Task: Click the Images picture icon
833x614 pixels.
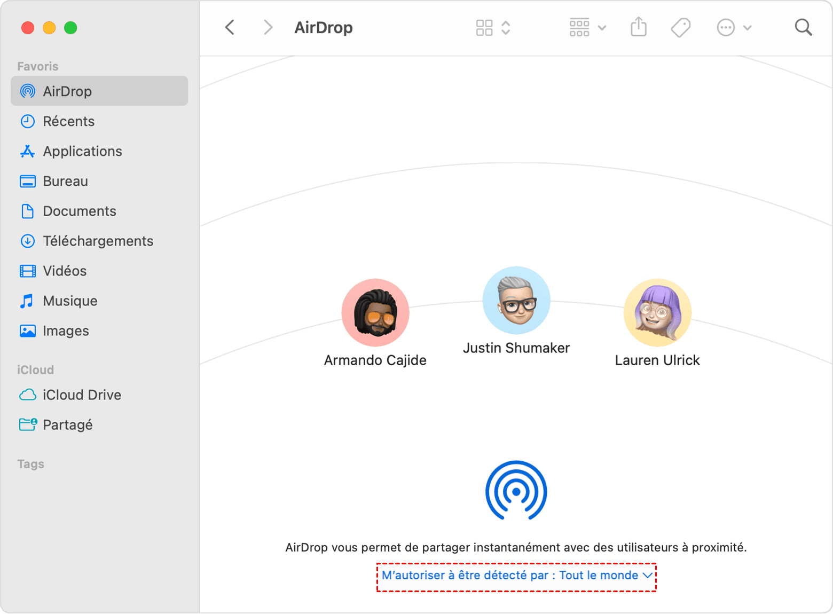Action: coord(28,331)
